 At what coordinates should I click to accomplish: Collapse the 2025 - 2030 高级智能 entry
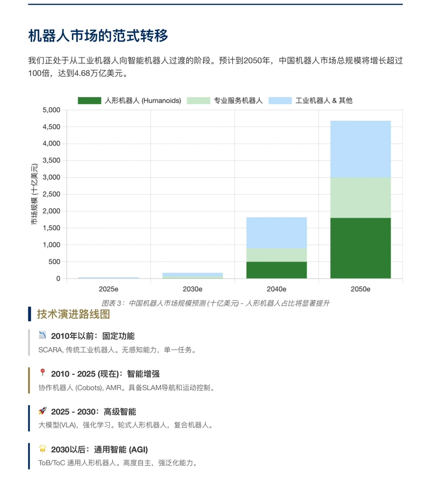94,411
